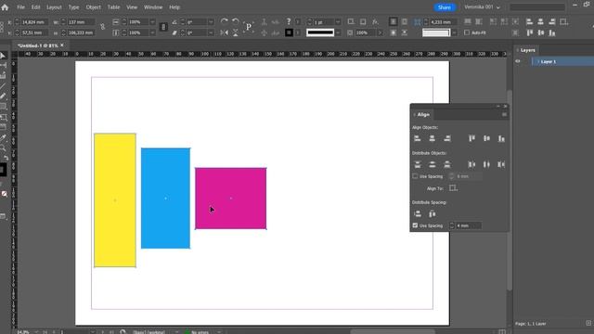Click the 4 mm Distribute Spacing field
Image resolution: width=594 pixels, height=334 pixels.
coord(468,225)
